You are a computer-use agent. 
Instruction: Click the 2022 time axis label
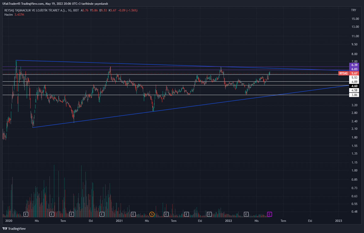pyautogui.click(x=229, y=221)
